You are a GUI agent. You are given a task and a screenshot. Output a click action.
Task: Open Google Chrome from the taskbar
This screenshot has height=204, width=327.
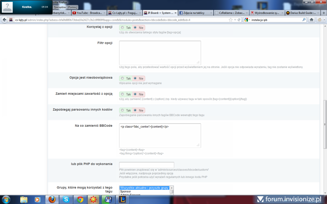(x=80, y=199)
